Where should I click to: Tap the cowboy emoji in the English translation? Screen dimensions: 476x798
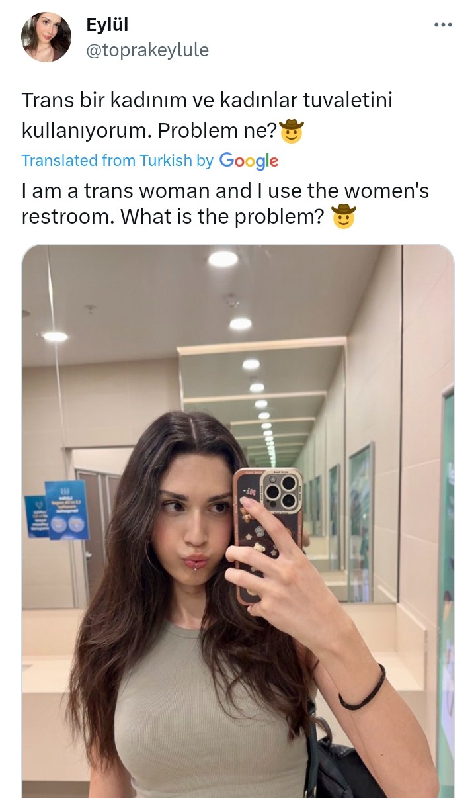coord(343,216)
